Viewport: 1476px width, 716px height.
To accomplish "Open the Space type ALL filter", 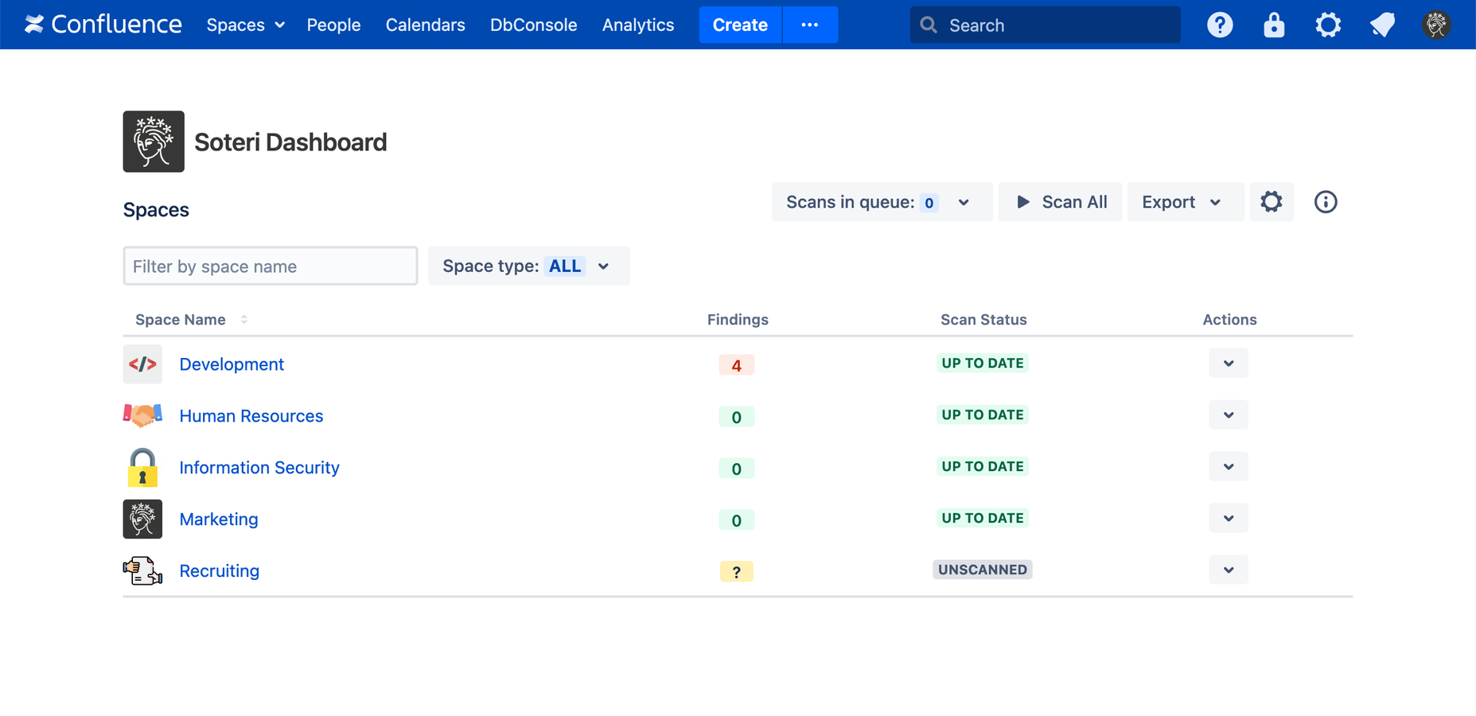I will (x=528, y=266).
